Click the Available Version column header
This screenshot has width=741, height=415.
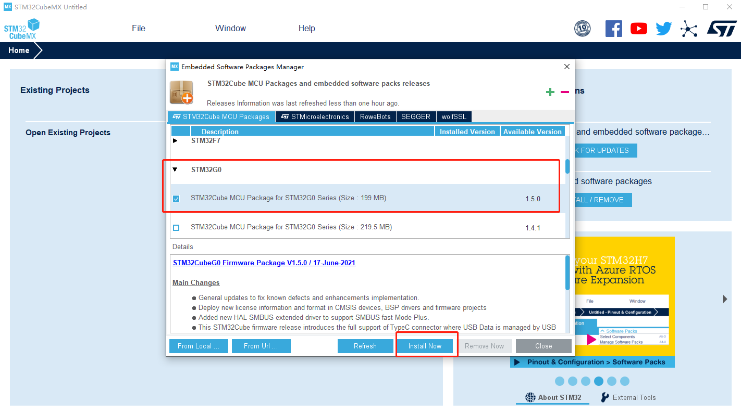click(x=533, y=132)
